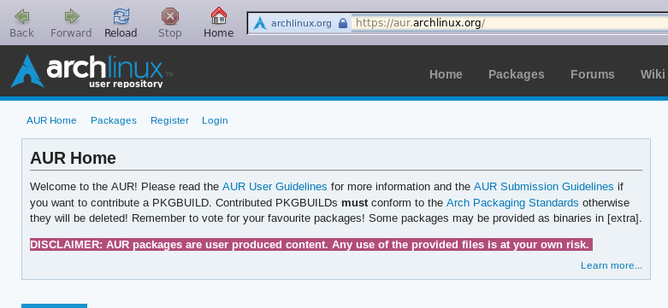
Task: Click the Back navigation arrow icon
Action: 21,16
